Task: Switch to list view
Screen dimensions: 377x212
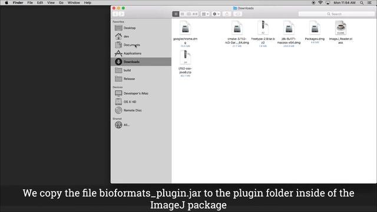Action: tap(182, 14)
